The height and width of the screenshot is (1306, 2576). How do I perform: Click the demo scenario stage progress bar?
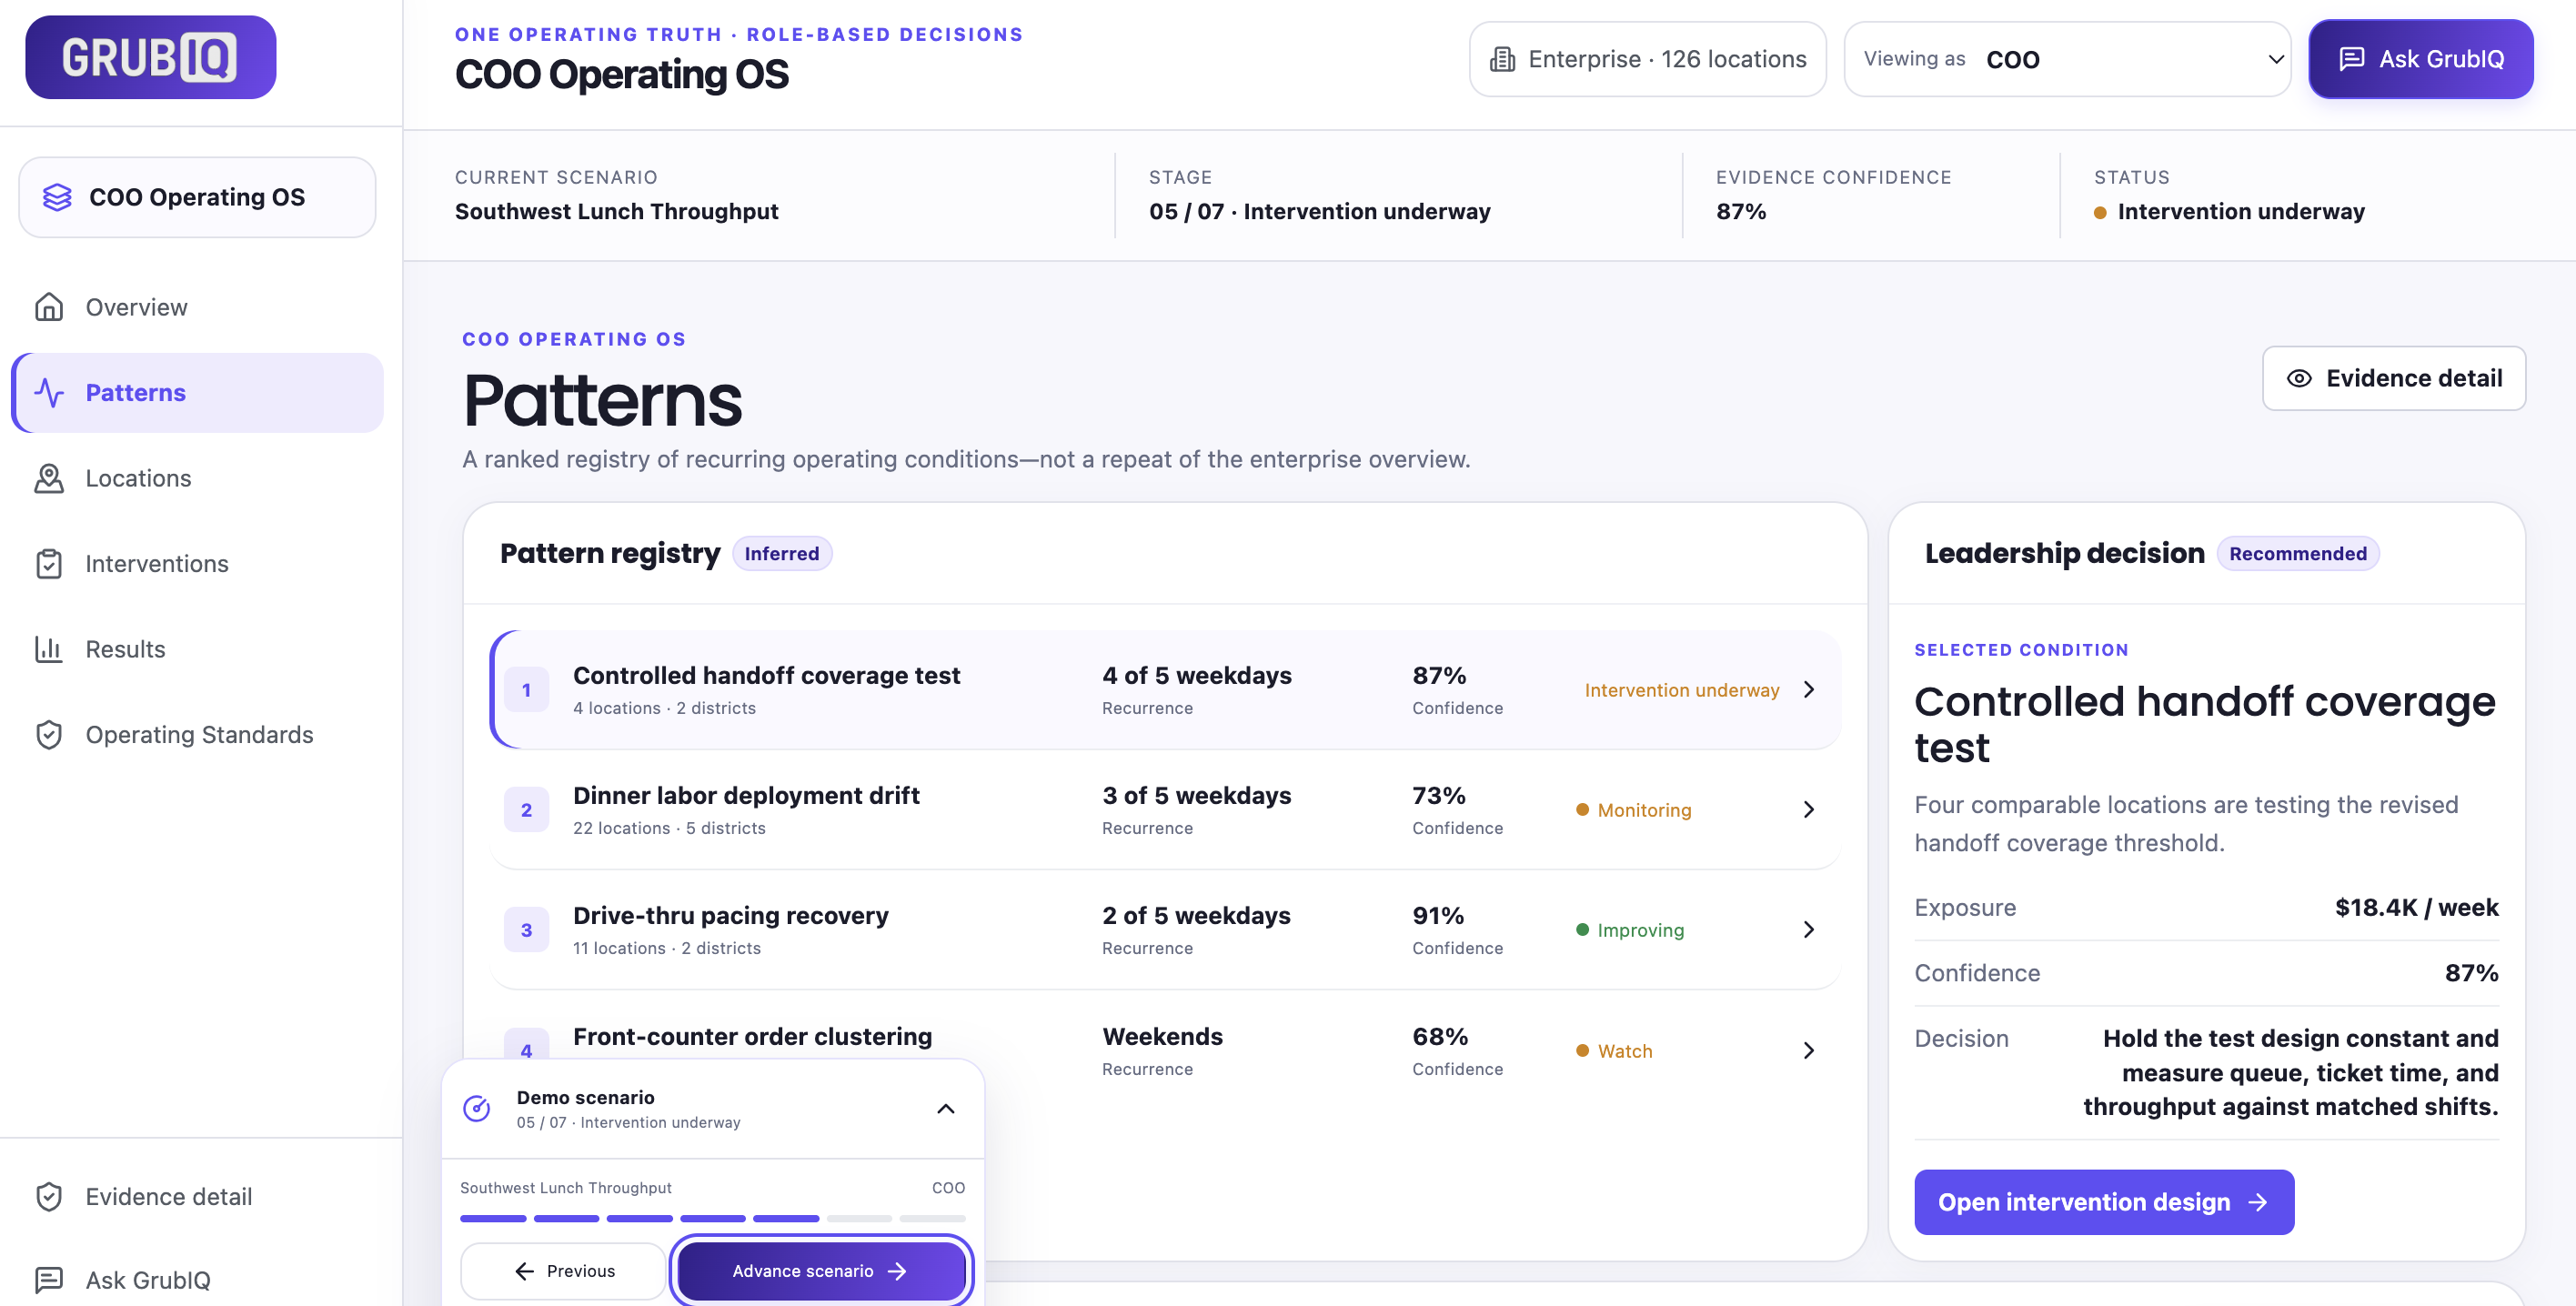(x=712, y=1218)
